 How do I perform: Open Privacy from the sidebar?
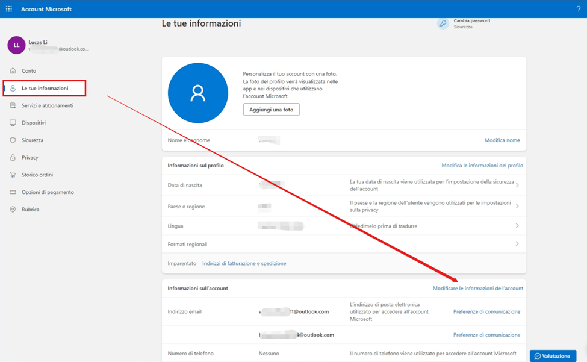(x=30, y=158)
